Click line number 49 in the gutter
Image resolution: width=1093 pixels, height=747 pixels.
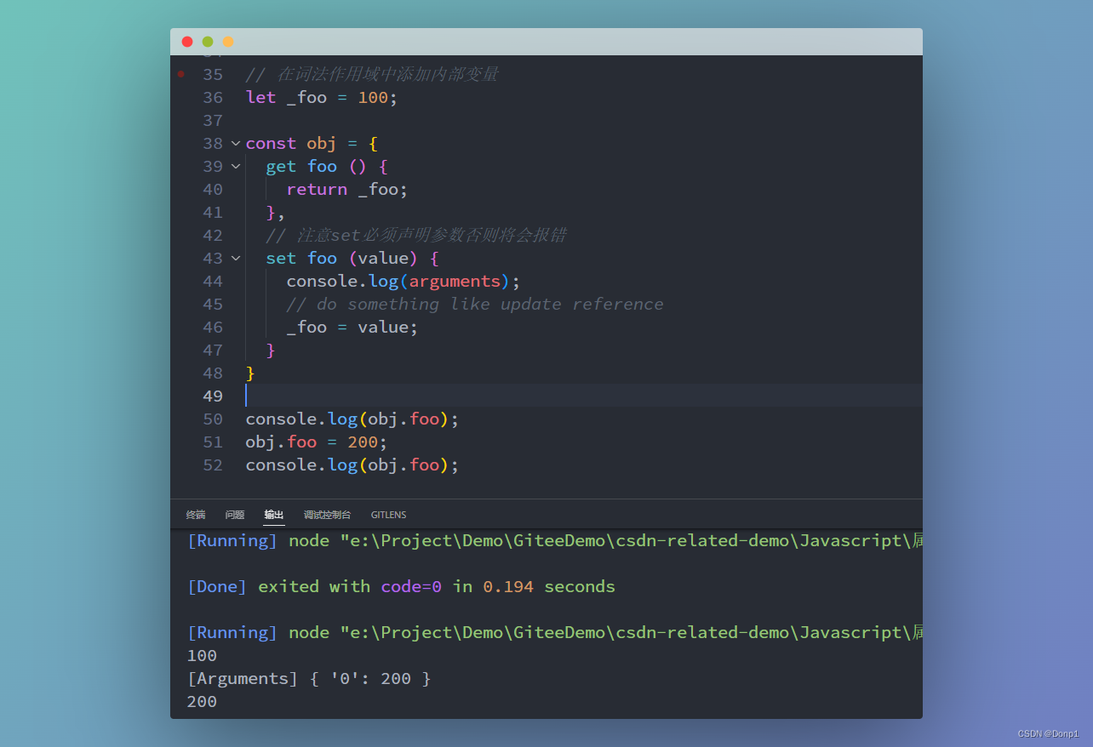[x=213, y=396]
